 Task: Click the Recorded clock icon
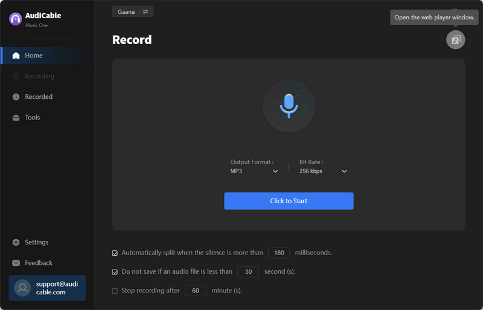point(16,97)
